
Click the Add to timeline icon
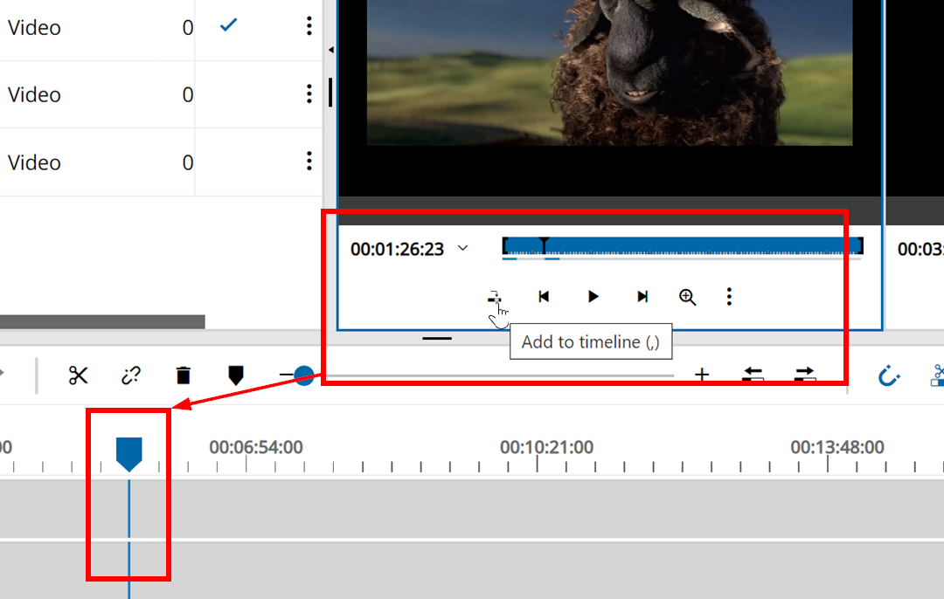point(495,297)
